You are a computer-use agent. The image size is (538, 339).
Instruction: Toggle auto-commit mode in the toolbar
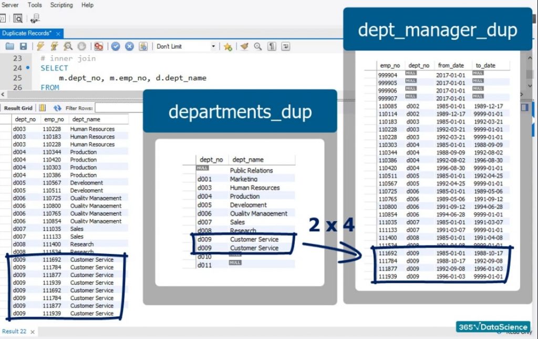(142, 46)
